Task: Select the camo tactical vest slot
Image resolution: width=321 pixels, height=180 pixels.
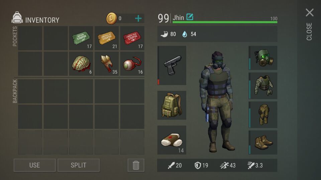Action: pos(263,86)
